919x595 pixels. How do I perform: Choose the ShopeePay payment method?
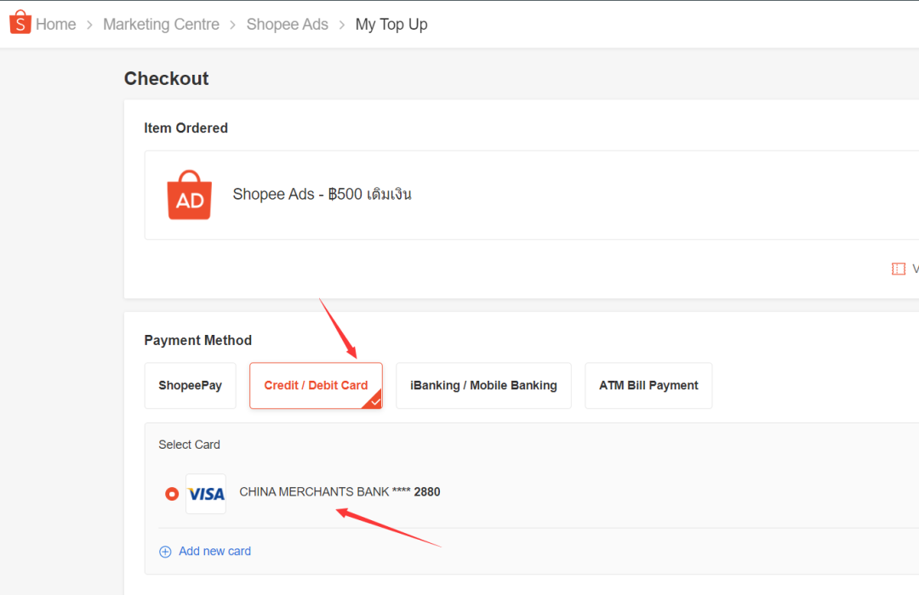[190, 385]
